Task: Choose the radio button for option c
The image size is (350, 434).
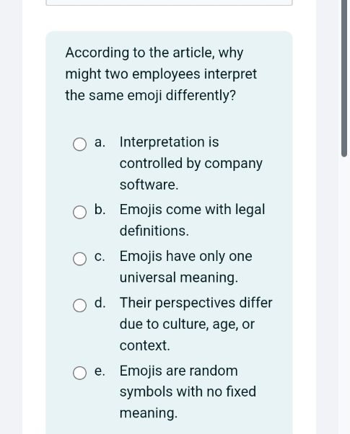Action: 79,259
